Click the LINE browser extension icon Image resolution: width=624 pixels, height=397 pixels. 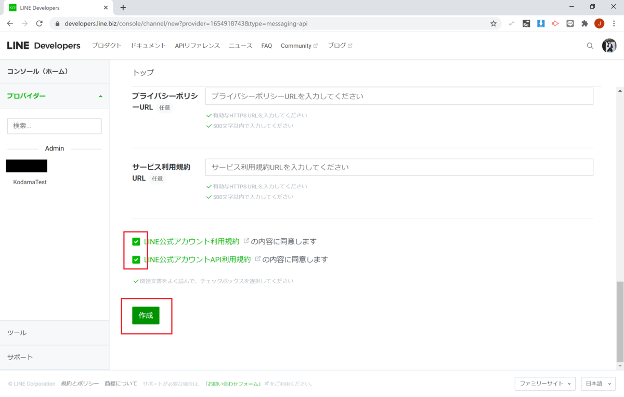click(x=570, y=23)
